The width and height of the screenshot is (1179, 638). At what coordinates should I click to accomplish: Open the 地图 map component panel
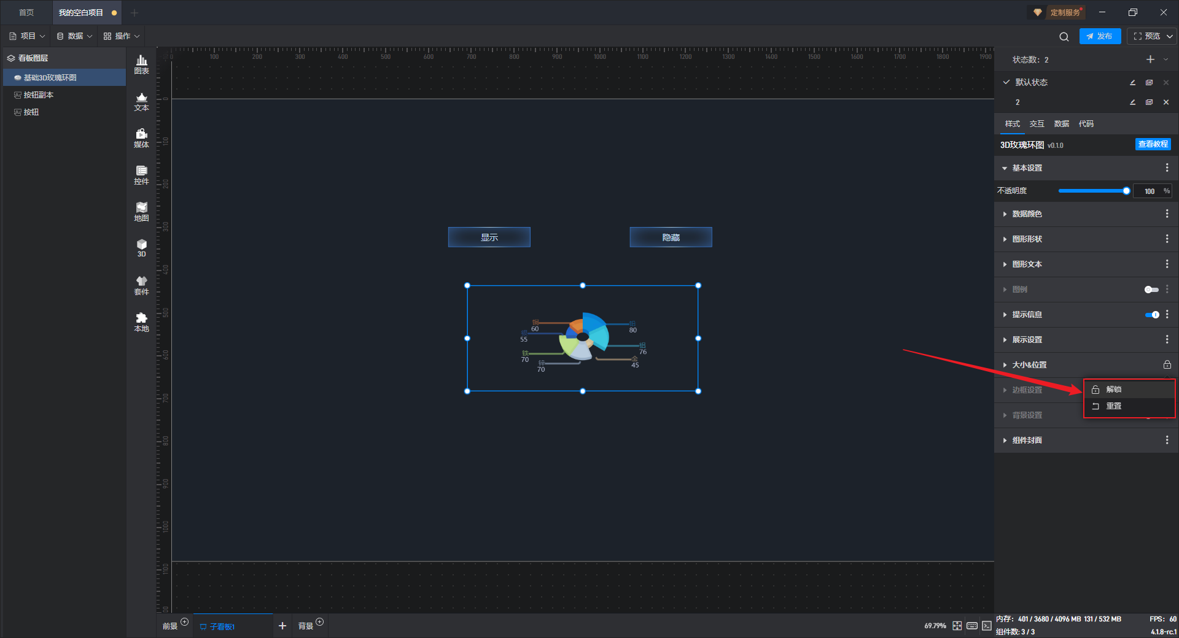[141, 212]
